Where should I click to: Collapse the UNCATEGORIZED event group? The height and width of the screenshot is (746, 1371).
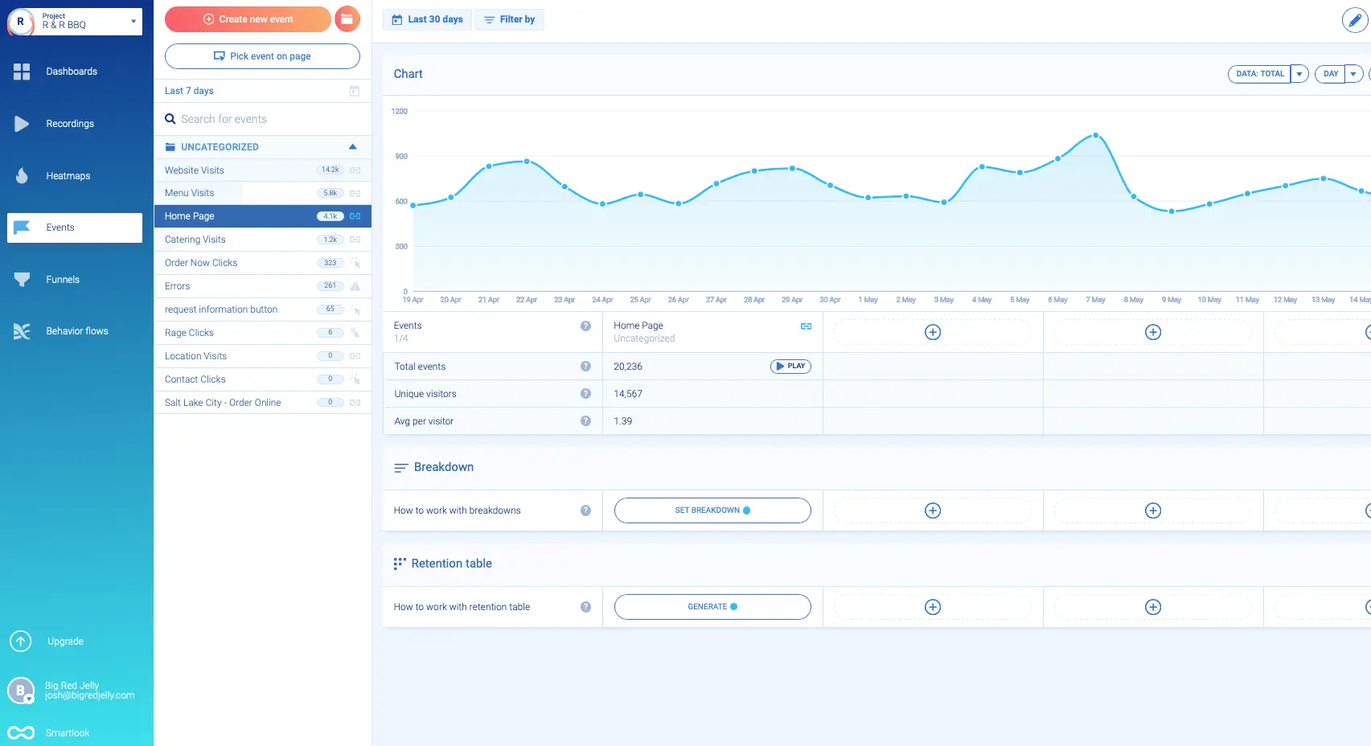click(352, 146)
